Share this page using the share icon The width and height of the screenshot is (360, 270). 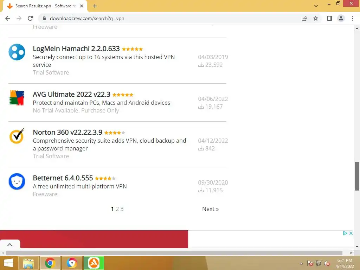(304, 18)
